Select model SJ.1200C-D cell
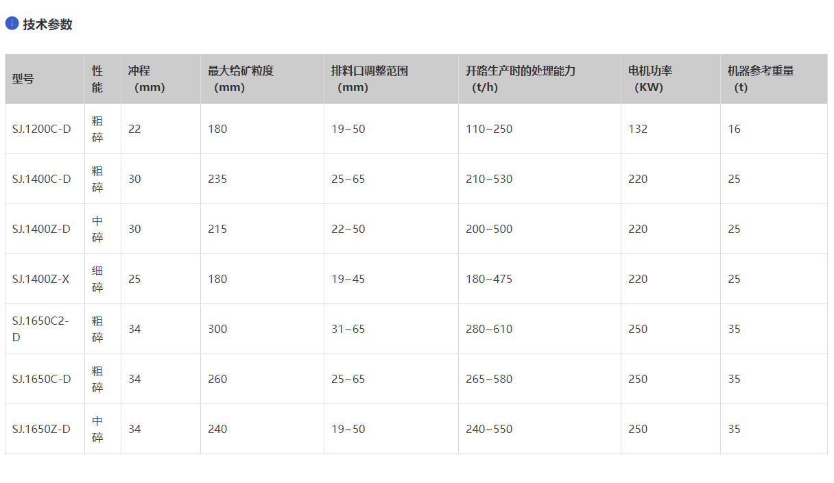This screenshot has height=483, width=834. tap(41, 129)
